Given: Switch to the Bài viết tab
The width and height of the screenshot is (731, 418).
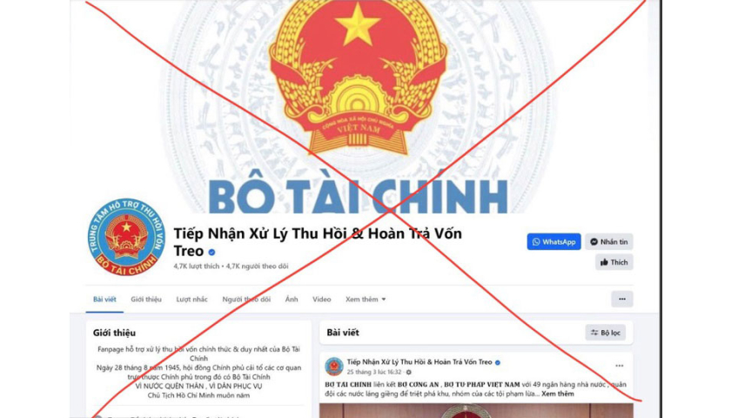Looking at the screenshot, I should point(104,299).
